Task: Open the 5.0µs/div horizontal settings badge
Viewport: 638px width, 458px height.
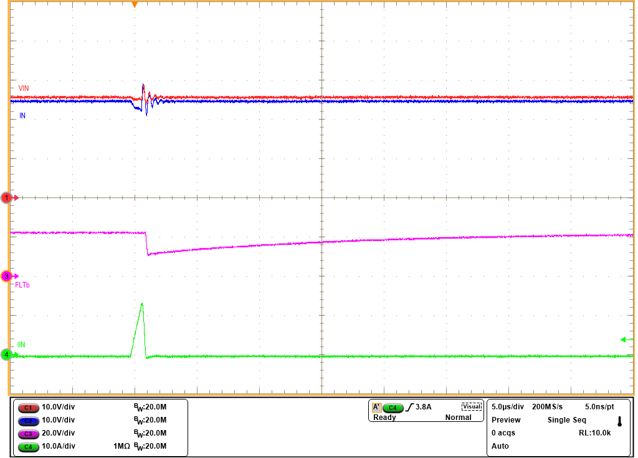Action: [506, 405]
